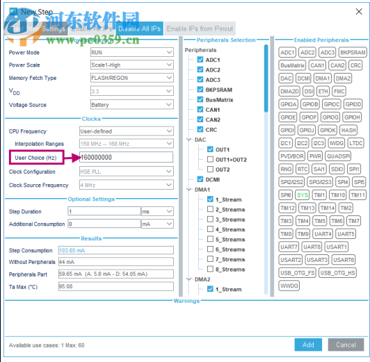Uncheck the CAN2 checkbox

200,120
